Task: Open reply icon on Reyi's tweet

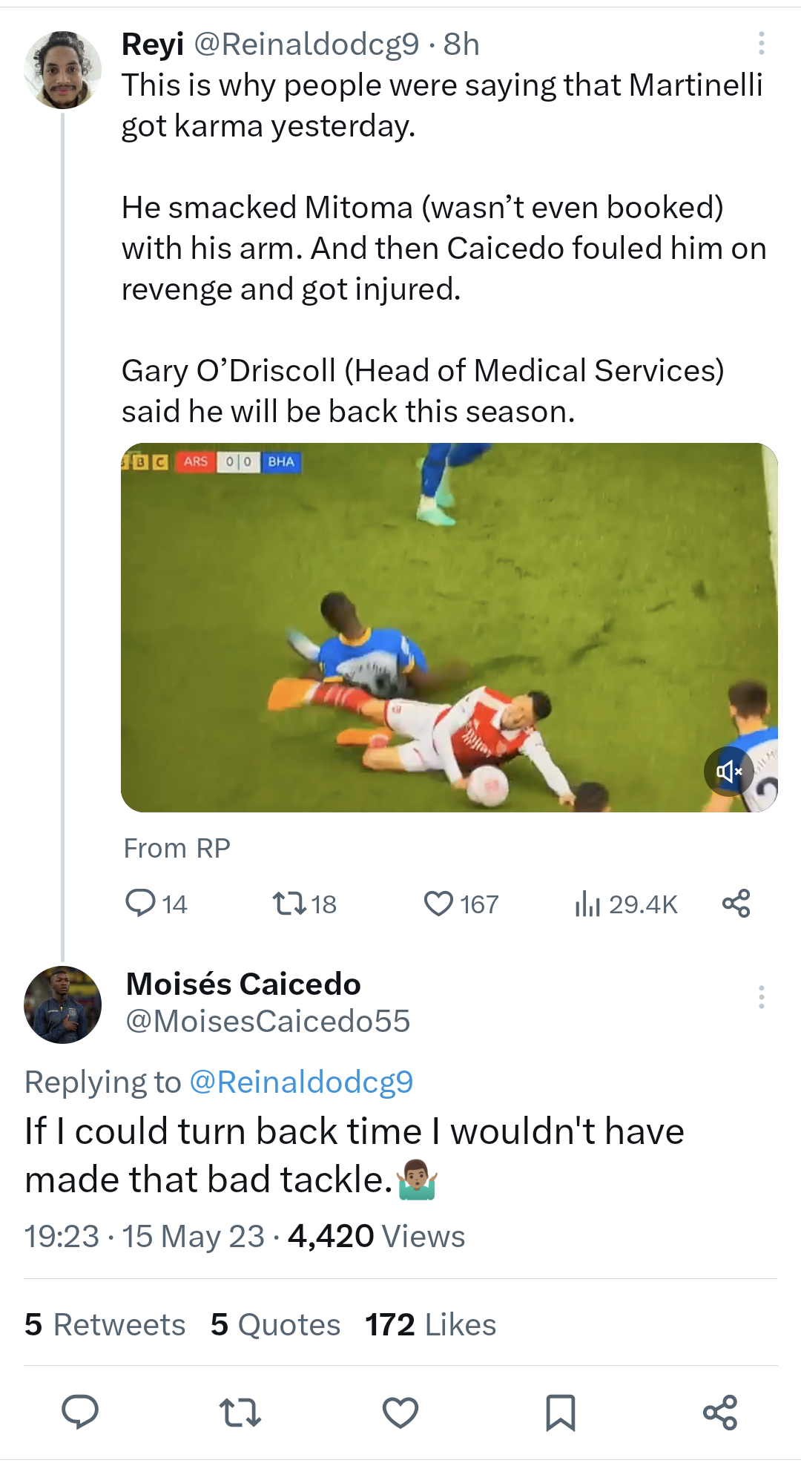Action: coord(140,903)
